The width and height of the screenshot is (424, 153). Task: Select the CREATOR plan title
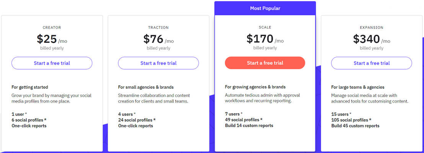click(52, 28)
